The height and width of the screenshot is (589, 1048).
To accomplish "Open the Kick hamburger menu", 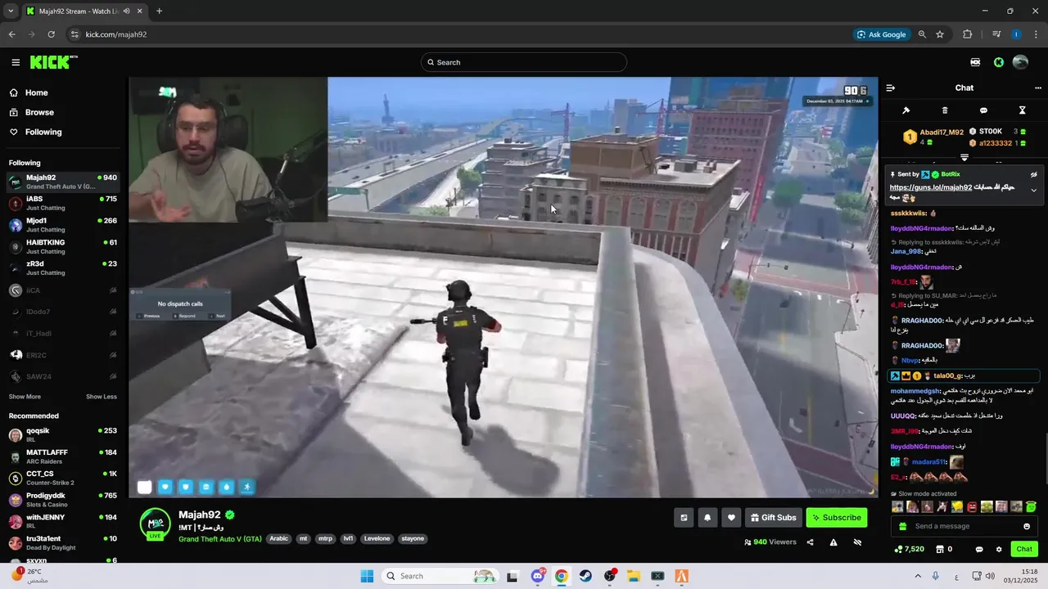I will [16, 62].
